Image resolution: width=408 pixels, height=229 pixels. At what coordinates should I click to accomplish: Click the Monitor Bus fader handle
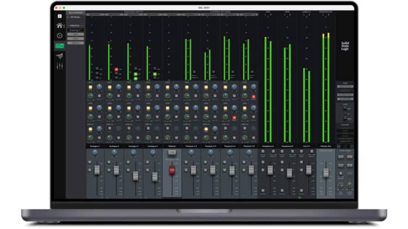[326, 173]
